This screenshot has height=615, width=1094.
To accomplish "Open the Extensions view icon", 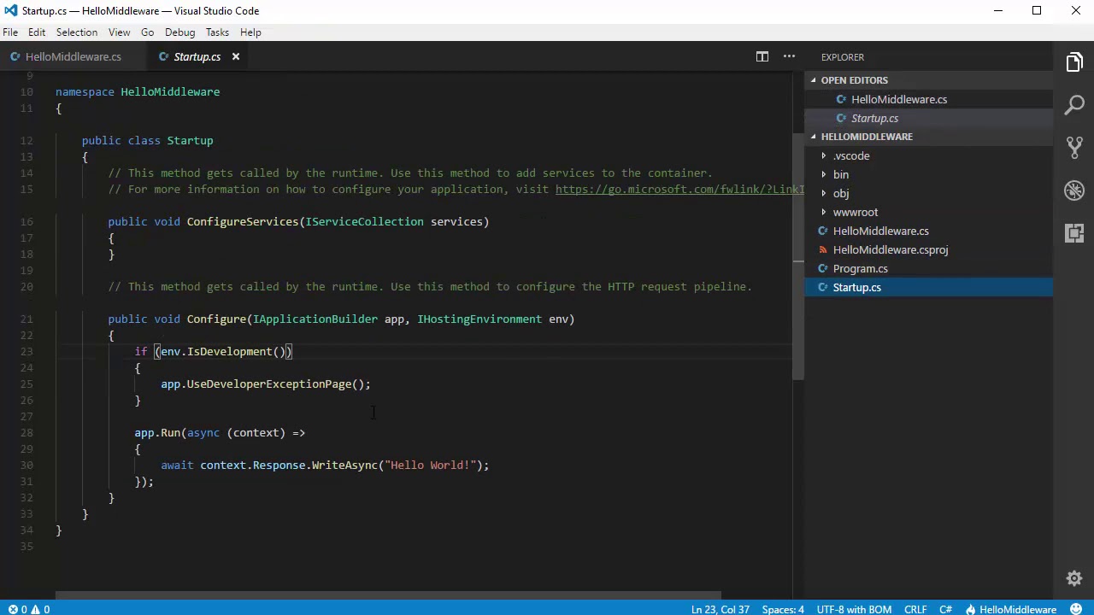I will (x=1074, y=232).
